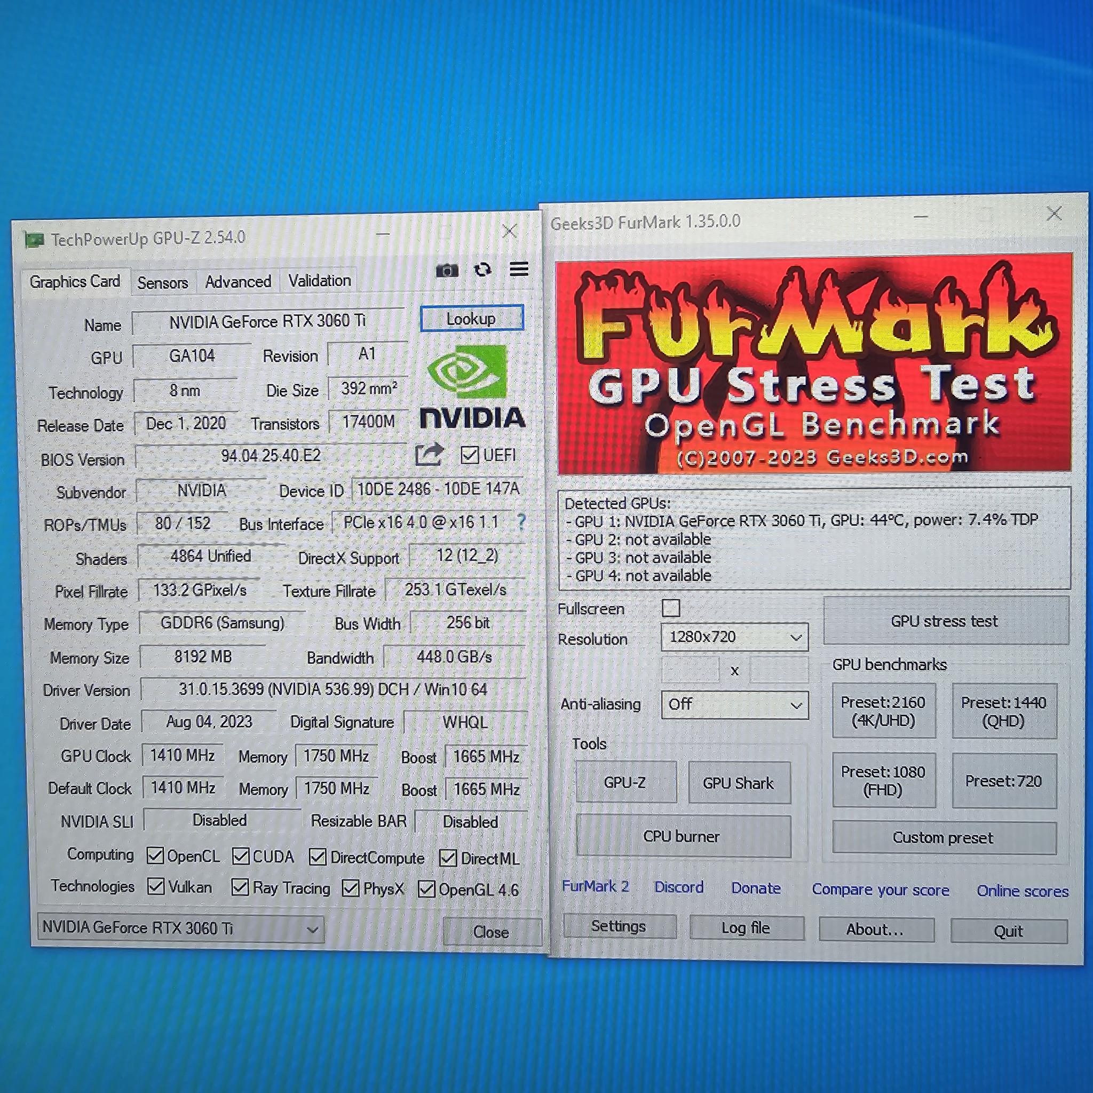Click the Driver Version value field
Image resolution: width=1093 pixels, height=1093 pixels.
pyautogui.click(x=334, y=689)
